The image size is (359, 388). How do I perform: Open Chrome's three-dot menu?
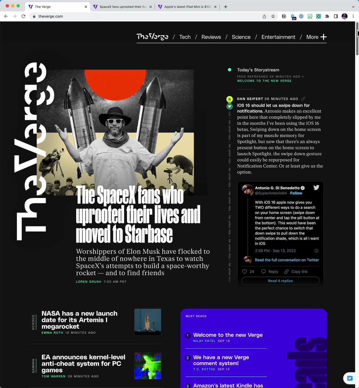pos(353,16)
